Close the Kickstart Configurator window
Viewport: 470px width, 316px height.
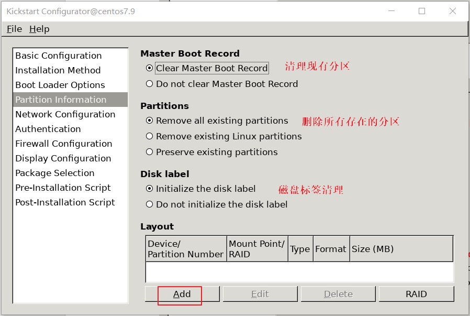453,11
